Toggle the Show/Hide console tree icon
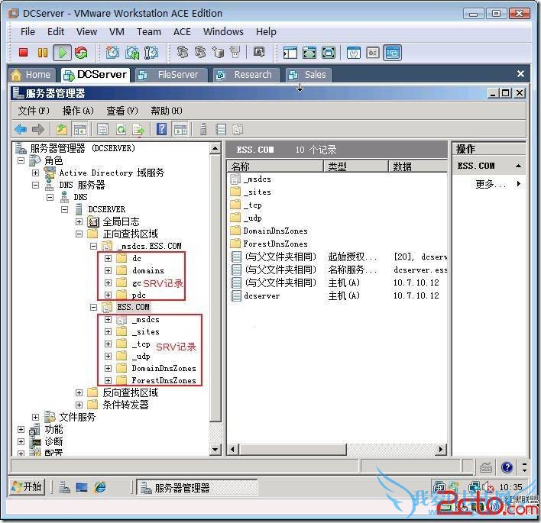541x523 pixels. (x=79, y=129)
